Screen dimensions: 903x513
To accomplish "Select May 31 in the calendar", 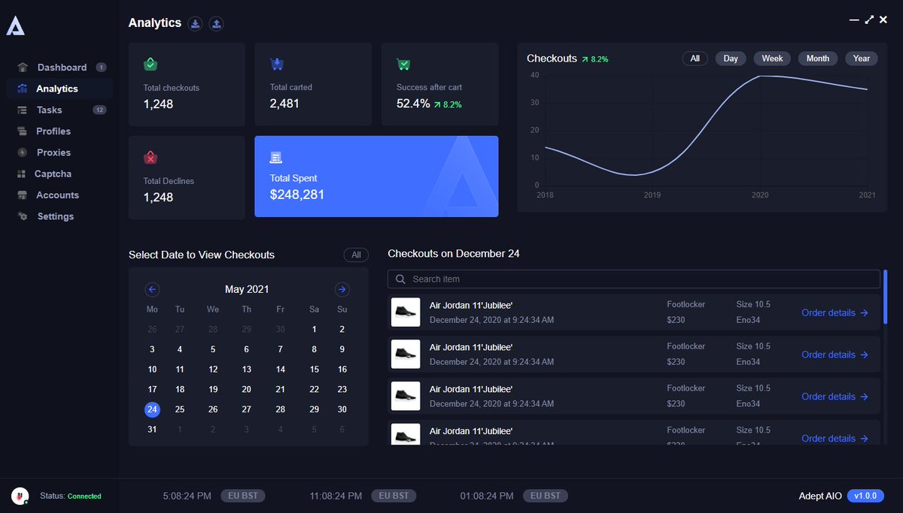I will coord(152,429).
